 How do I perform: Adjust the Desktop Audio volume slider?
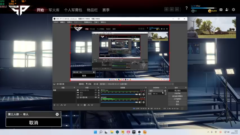pos(119,102)
